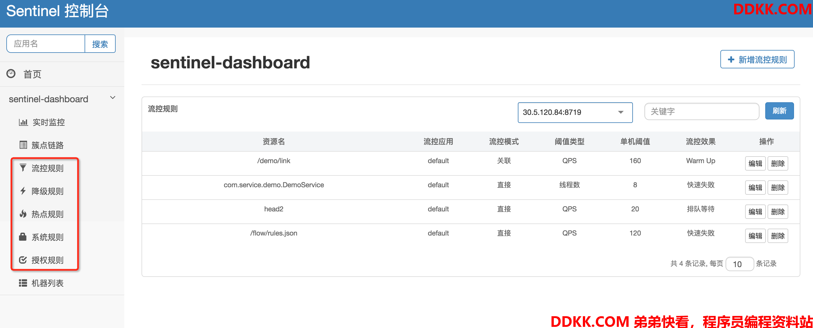
Task: Click the 流控规则 panel heading
Action: pyautogui.click(x=163, y=109)
